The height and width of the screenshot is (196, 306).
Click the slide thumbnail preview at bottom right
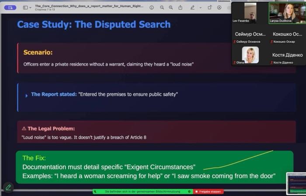[296, 183]
